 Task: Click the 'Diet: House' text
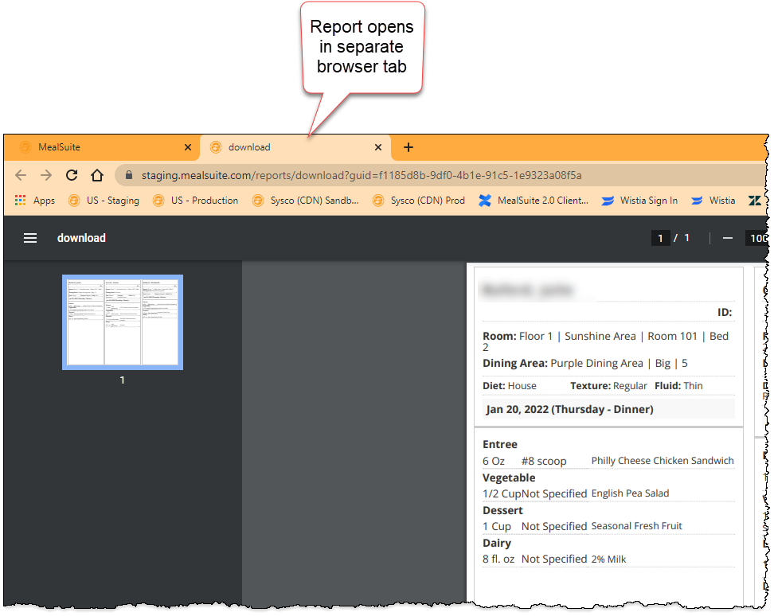pyautogui.click(x=510, y=386)
